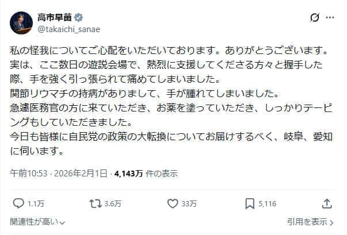Share the post via the upload arrow icon

[x=327, y=203]
